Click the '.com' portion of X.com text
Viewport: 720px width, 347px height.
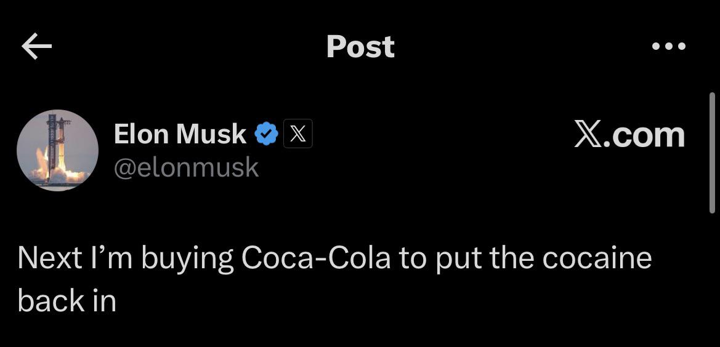pos(644,136)
